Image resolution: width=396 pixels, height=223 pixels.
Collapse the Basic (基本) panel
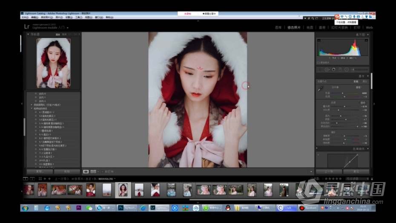(368, 76)
